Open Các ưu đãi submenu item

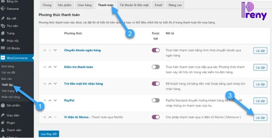coord(8,73)
